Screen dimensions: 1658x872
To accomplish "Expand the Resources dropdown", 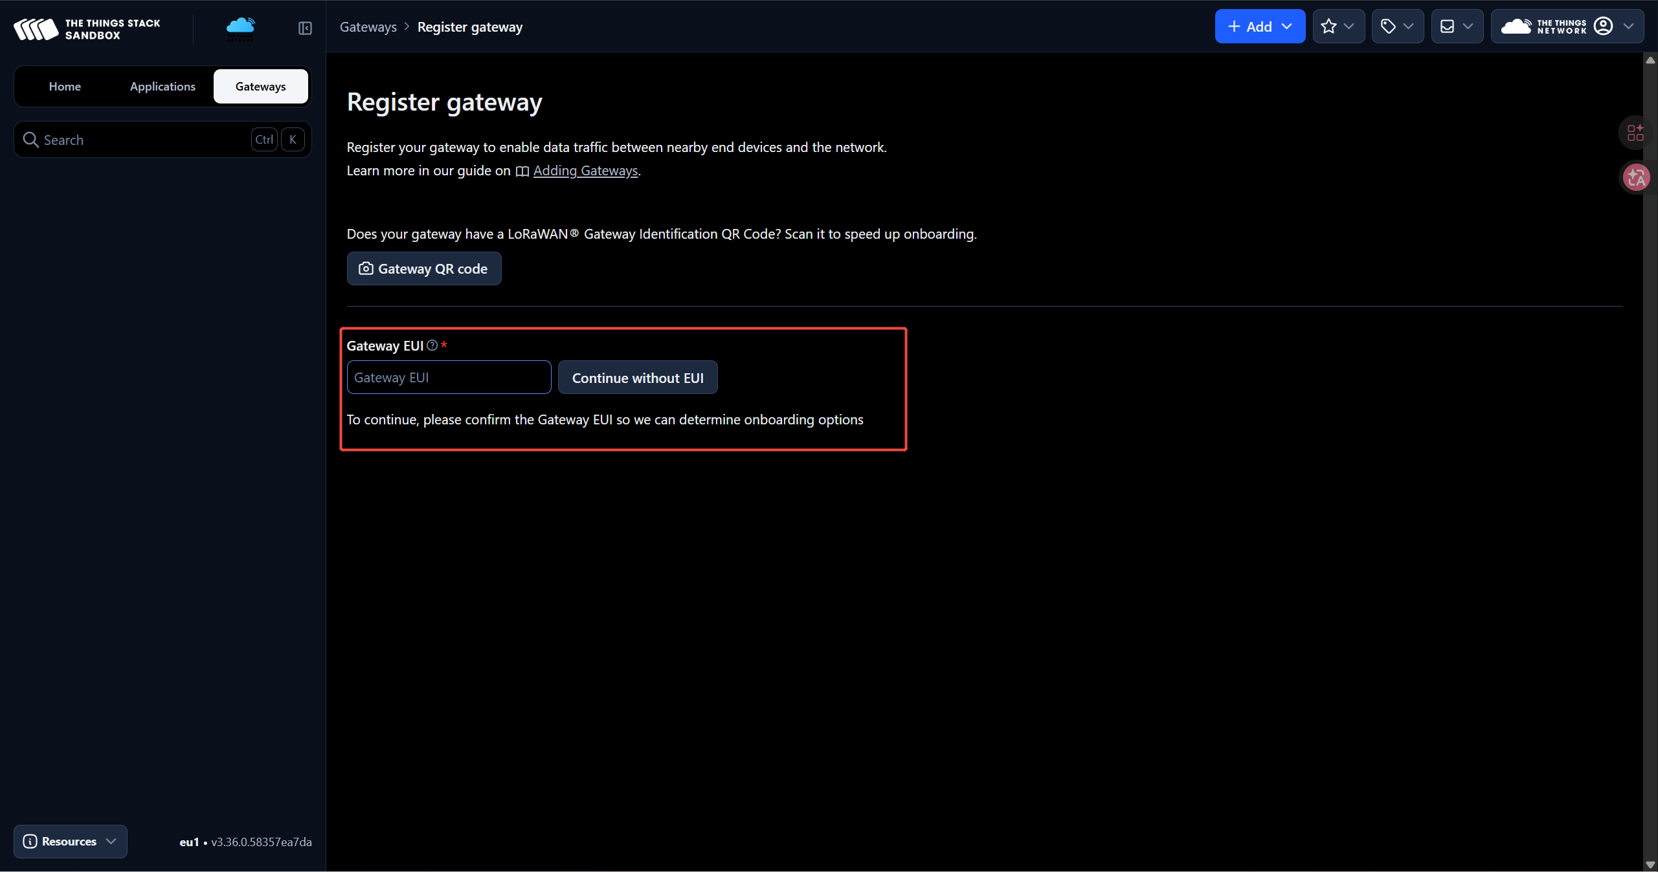I will click(70, 841).
